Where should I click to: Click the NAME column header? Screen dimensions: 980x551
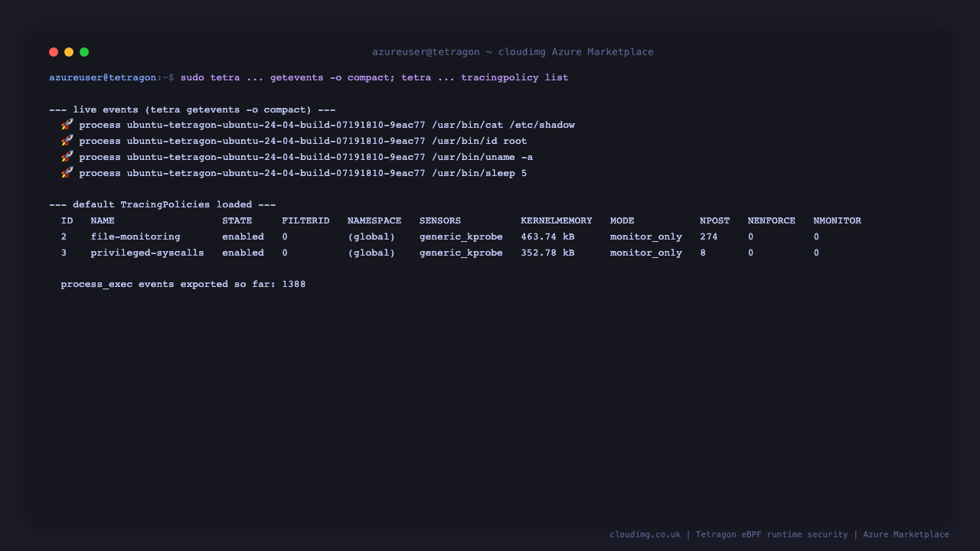pyautogui.click(x=103, y=220)
